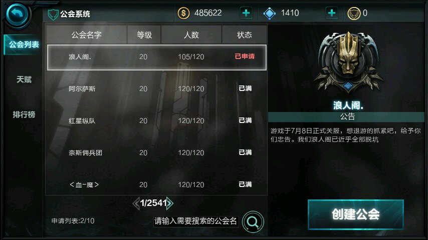Click 已申请 status of 浪人阁
The height and width of the screenshot is (240, 428).
pyautogui.click(x=245, y=56)
